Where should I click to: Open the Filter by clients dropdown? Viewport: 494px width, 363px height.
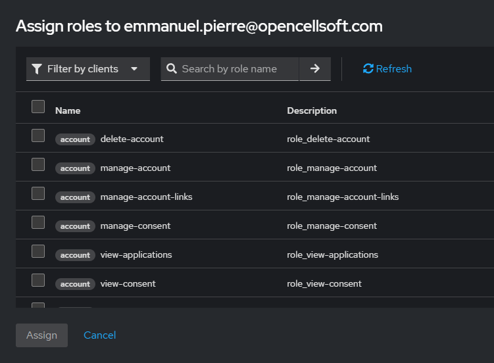pos(88,69)
